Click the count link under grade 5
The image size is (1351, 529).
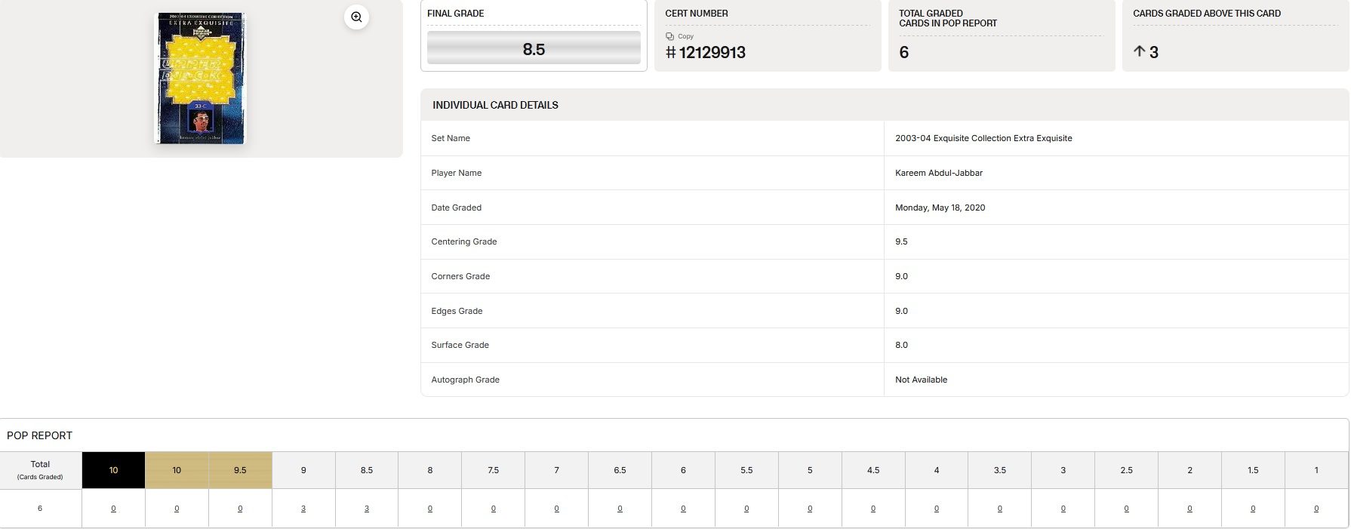(810, 509)
